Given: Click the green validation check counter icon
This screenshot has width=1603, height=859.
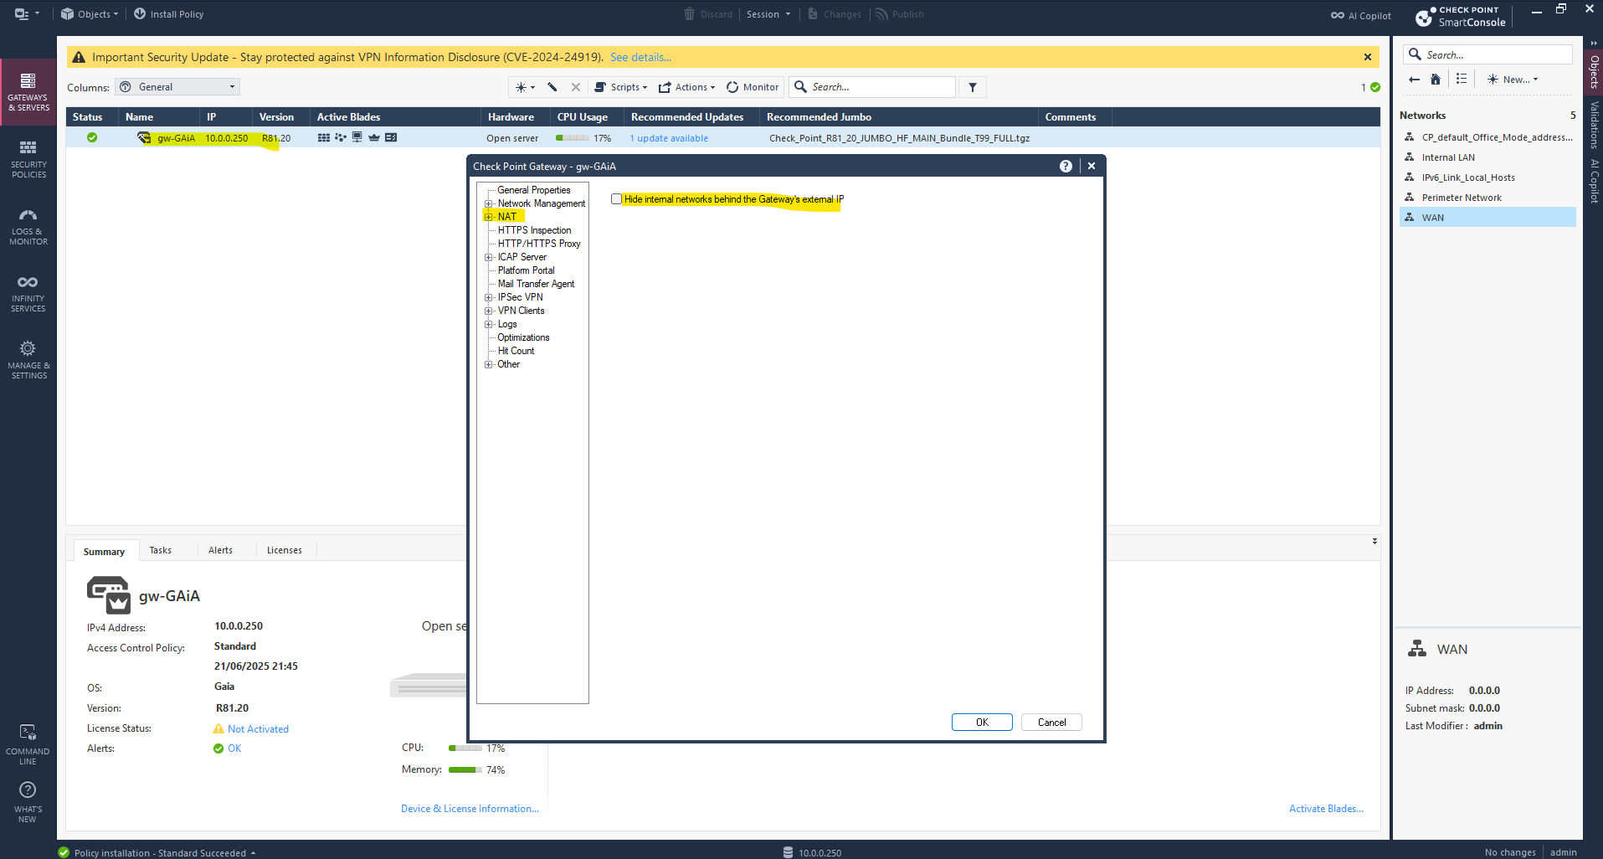Looking at the screenshot, I should (x=1375, y=87).
